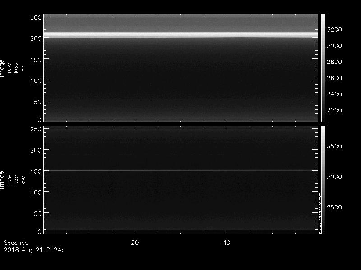Click the '150' tick label of the ew plot
Image resolution: width=361 pixels, height=270 pixels.
pyautogui.click(x=36, y=171)
